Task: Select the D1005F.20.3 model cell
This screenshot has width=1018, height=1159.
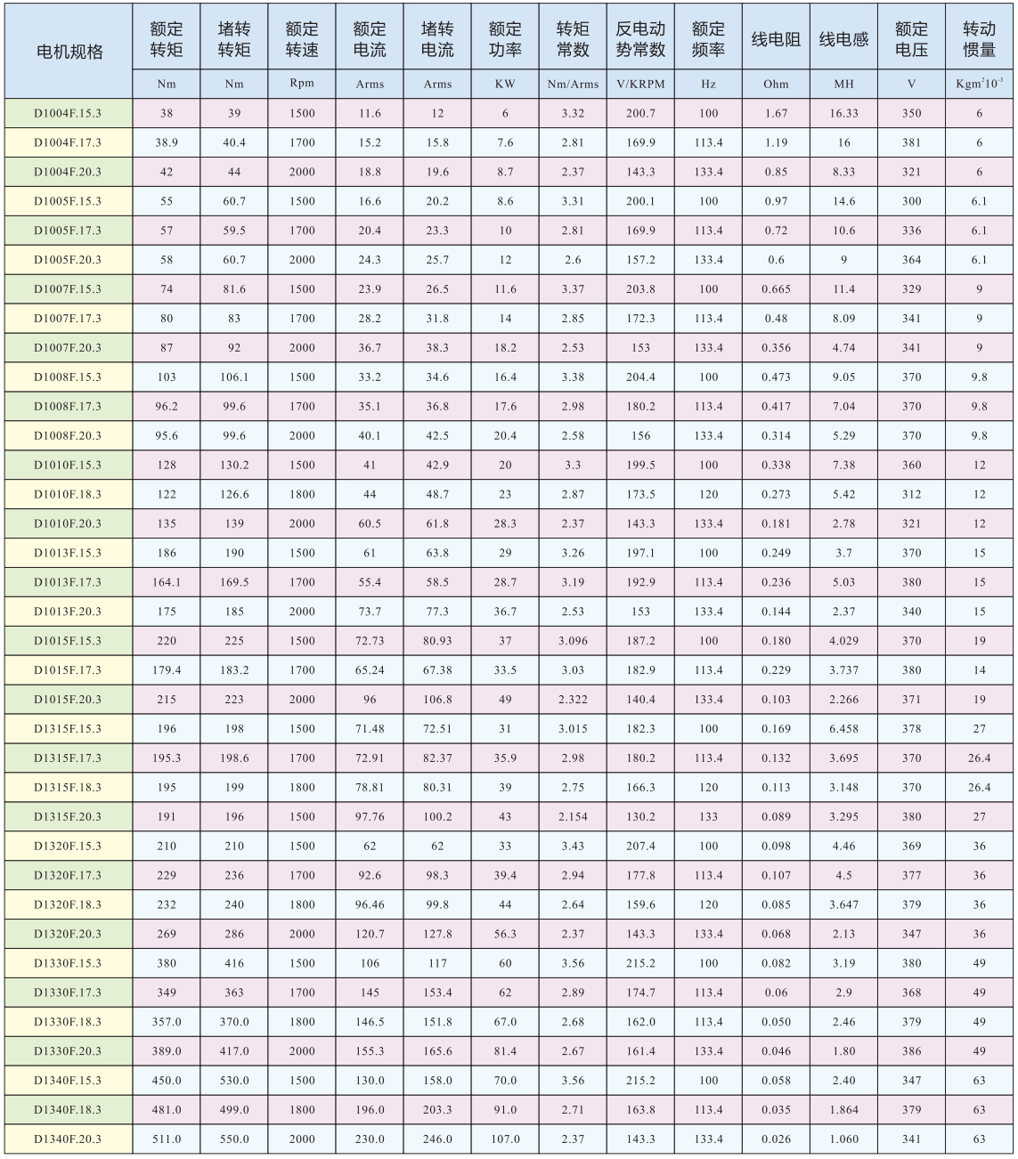Action: tap(68, 260)
